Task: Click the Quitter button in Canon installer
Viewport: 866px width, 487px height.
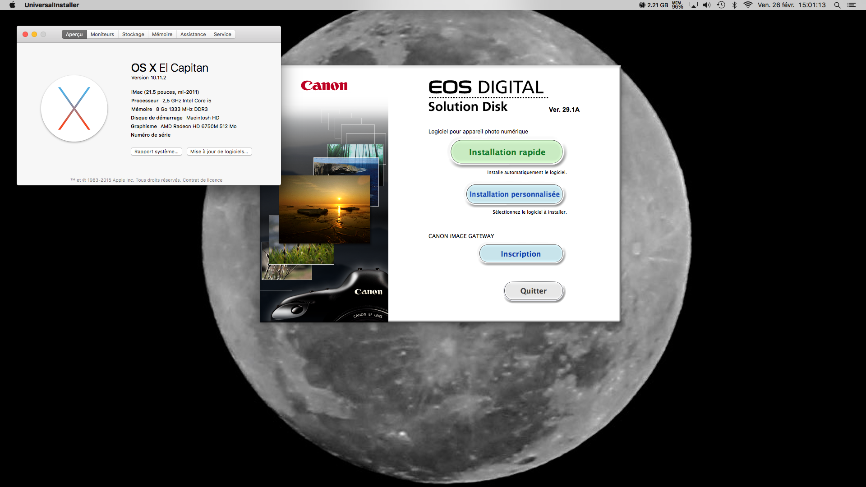Action: point(534,291)
